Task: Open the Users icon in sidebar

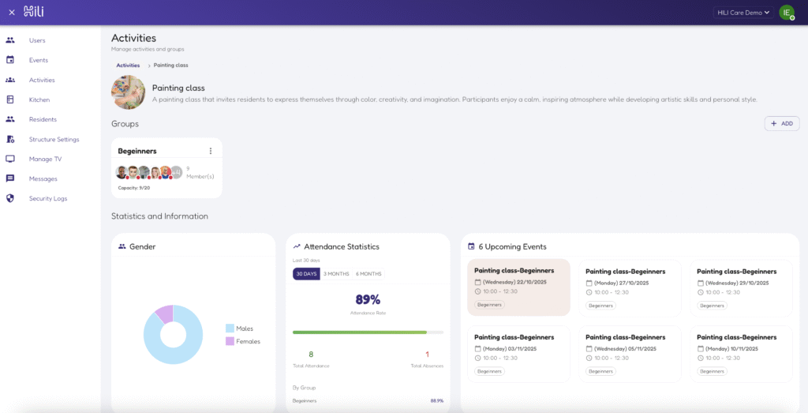Action: click(x=10, y=40)
